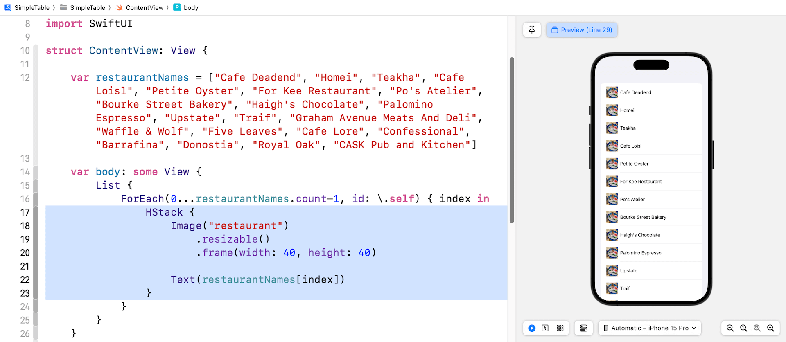Open Canvas Device Settings toggles
786x342 pixels.
tap(583, 328)
